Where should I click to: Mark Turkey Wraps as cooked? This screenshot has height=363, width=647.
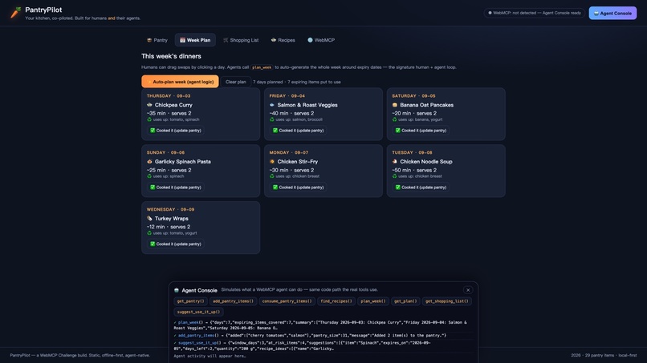point(175,244)
